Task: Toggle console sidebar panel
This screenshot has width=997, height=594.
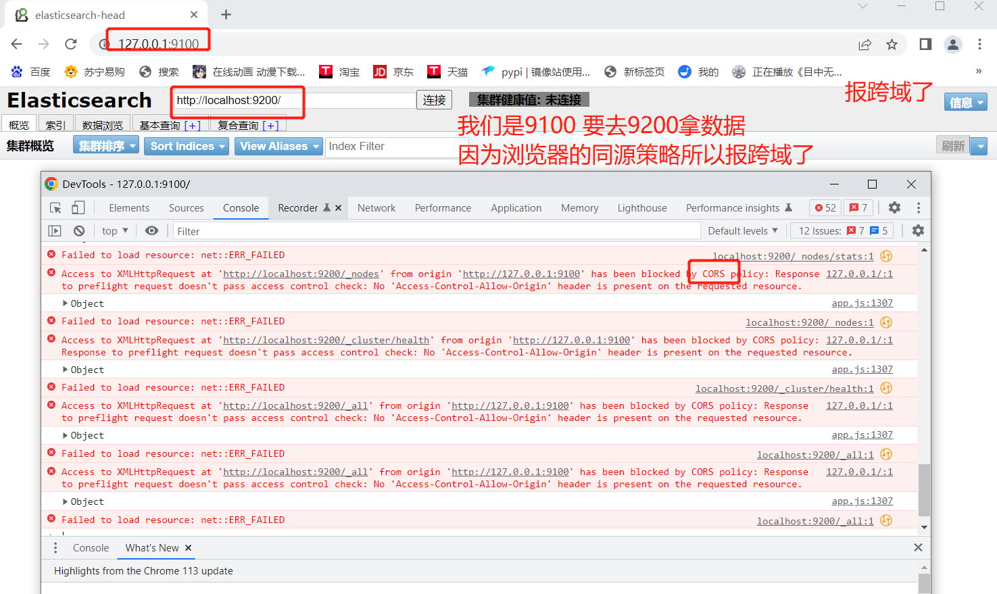Action: [55, 231]
